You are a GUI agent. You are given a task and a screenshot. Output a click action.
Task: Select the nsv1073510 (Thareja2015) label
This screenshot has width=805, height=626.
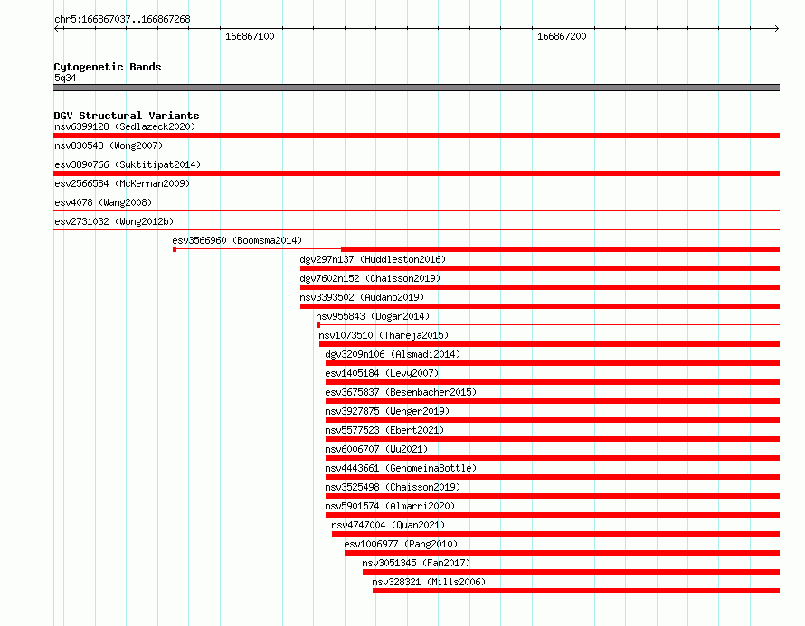click(384, 335)
